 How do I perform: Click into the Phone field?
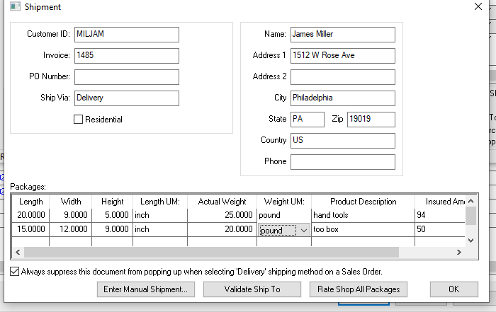coord(342,161)
